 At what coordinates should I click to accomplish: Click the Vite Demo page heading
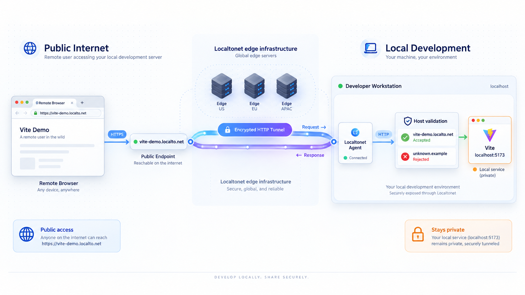coord(35,130)
